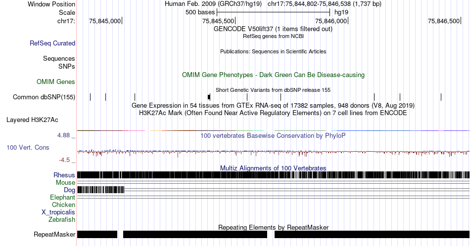The image size is (470, 246).
Task: Click the RefSeq Curated track label
Action: point(52,43)
